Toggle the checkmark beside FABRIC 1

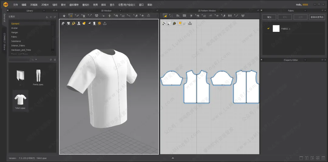(268, 29)
